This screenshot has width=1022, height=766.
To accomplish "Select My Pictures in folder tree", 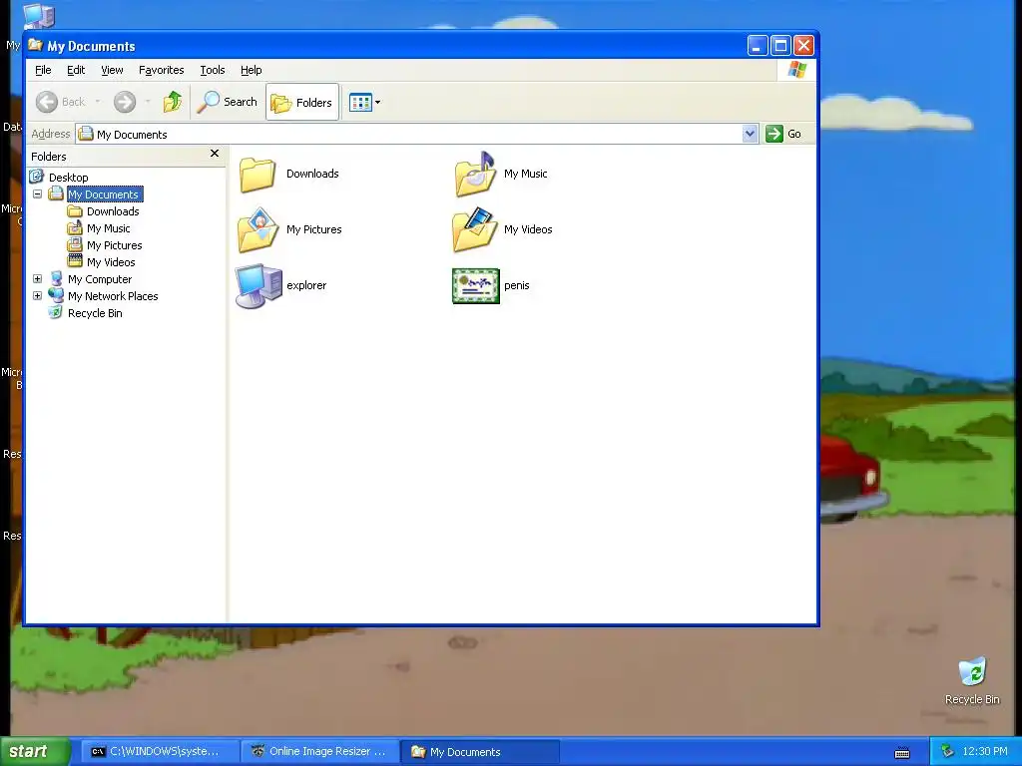I will (x=114, y=245).
